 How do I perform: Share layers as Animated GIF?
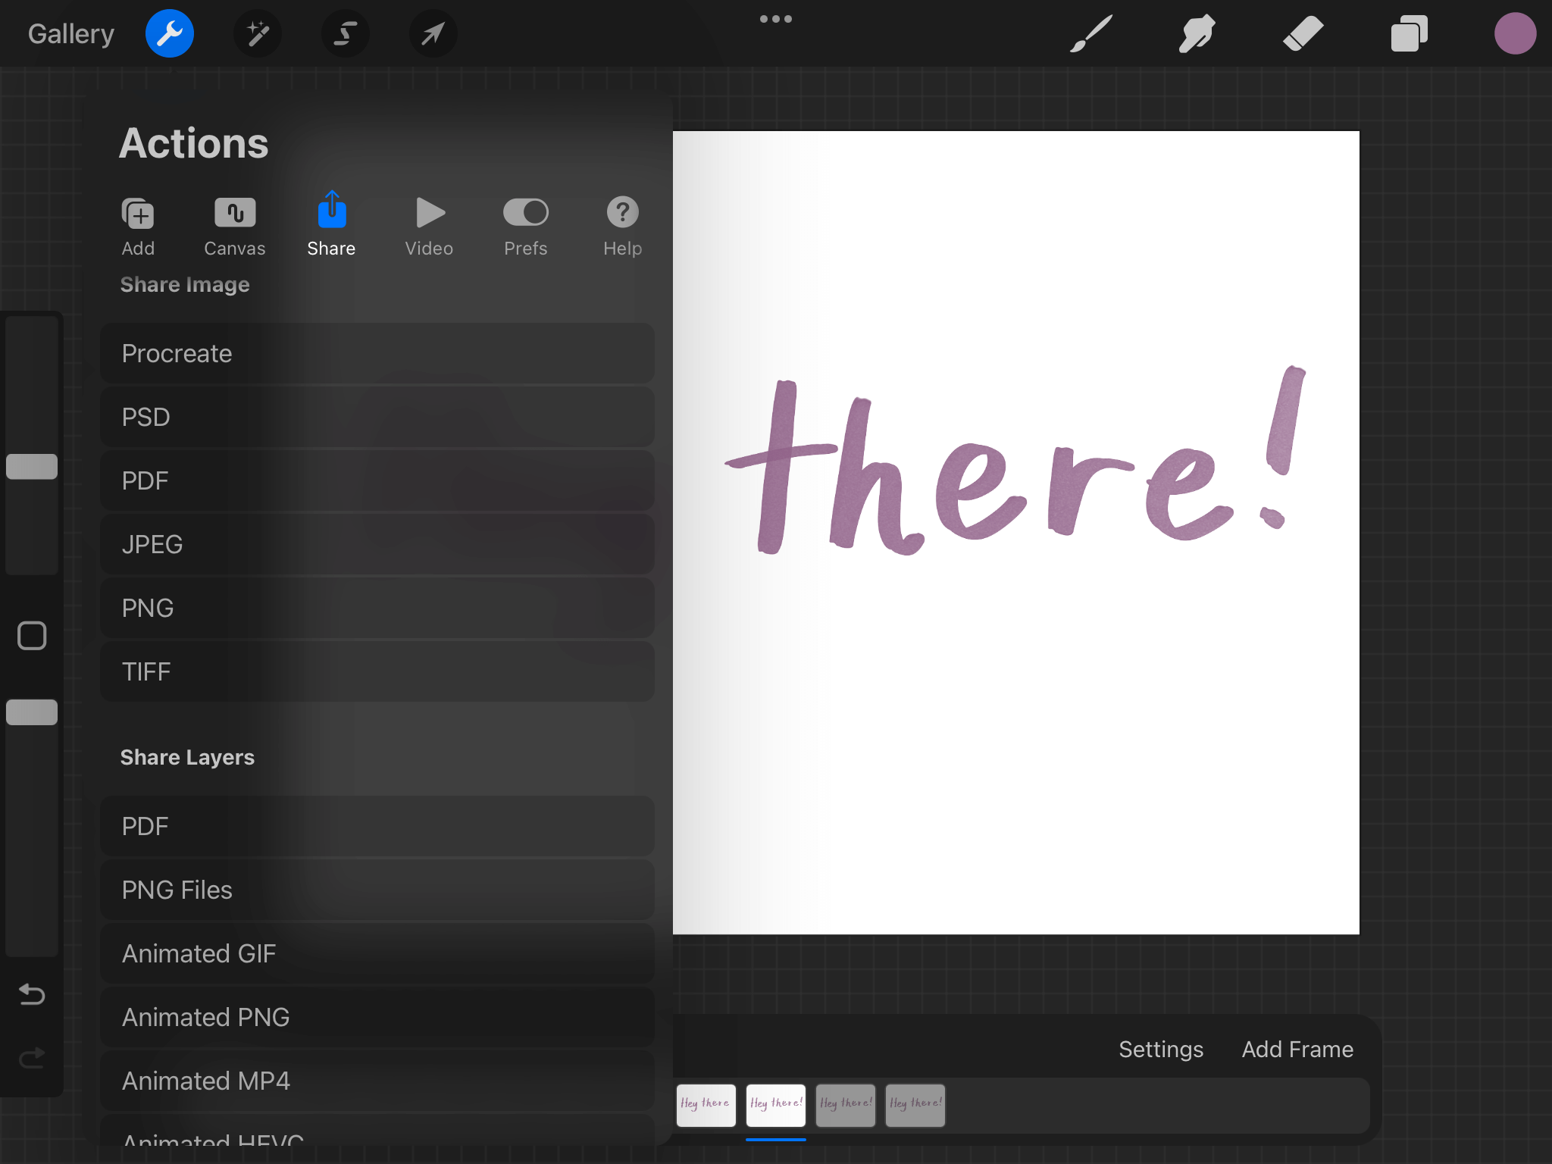(377, 953)
